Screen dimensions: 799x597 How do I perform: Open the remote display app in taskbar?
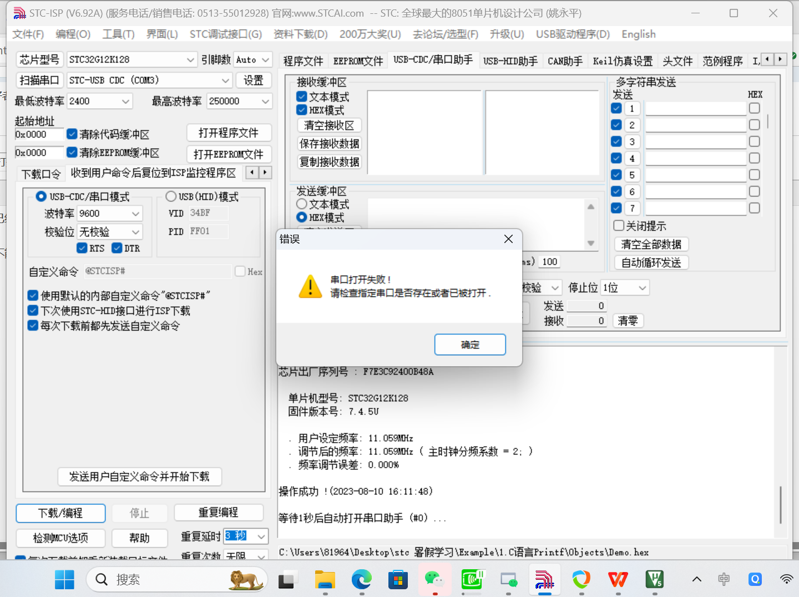(x=508, y=580)
